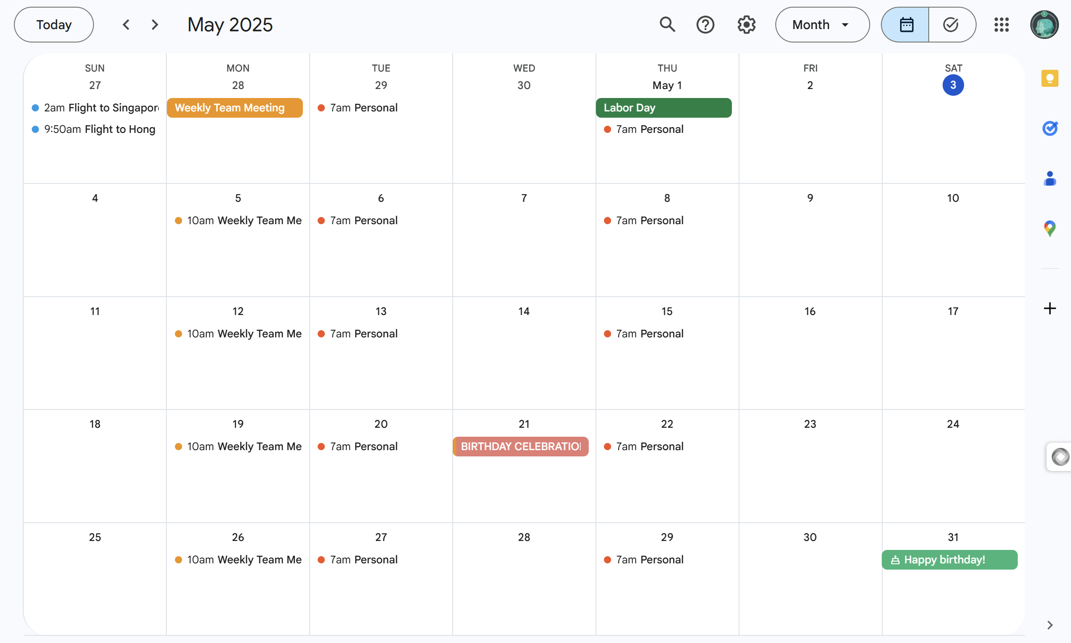This screenshot has width=1071, height=643.
Task: Open Tasks in side panel
Action: [1050, 128]
